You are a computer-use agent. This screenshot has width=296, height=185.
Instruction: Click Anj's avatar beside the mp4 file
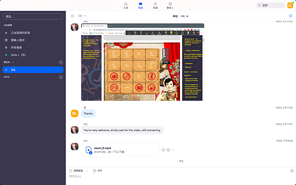point(74,147)
